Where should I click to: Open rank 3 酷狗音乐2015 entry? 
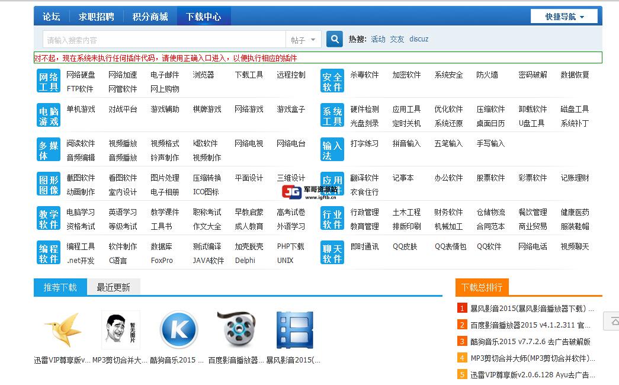[531, 342]
